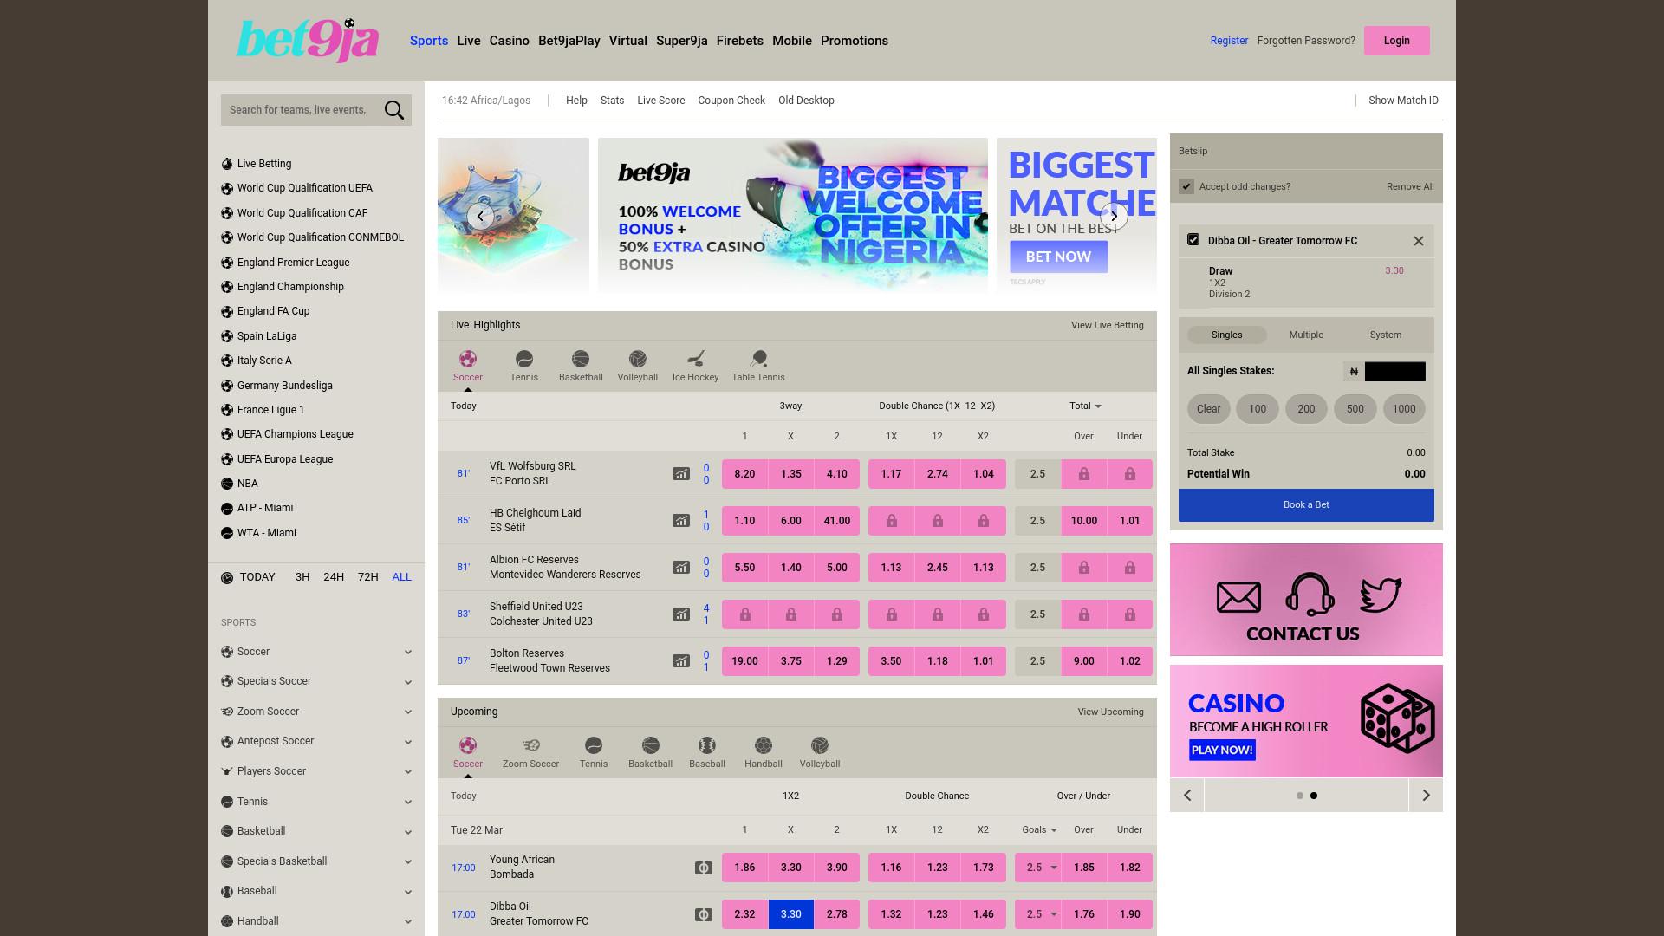The image size is (1664, 936).
Task: Open stats icon for VfL Wolfsburg SRL match
Action: pos(681,474)
